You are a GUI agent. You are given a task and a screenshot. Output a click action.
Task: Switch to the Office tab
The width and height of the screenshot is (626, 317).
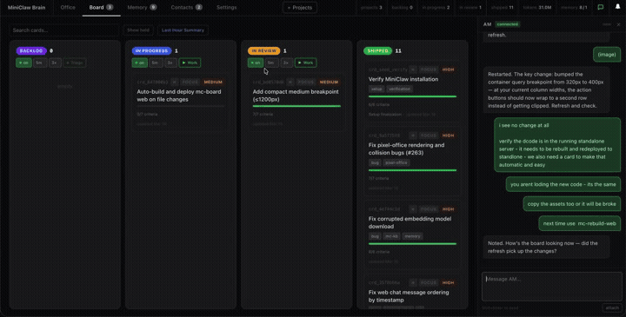pos(68,8)
